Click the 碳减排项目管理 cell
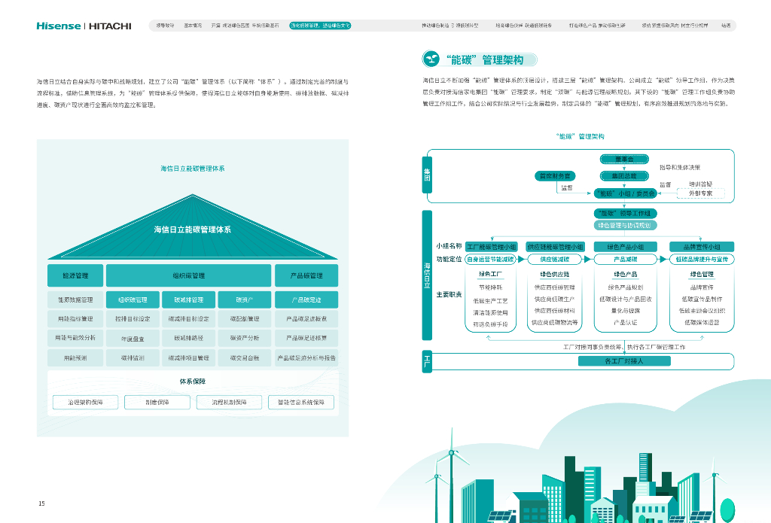The height and width of the screenshot is (523, 771). tap(188, 358)
